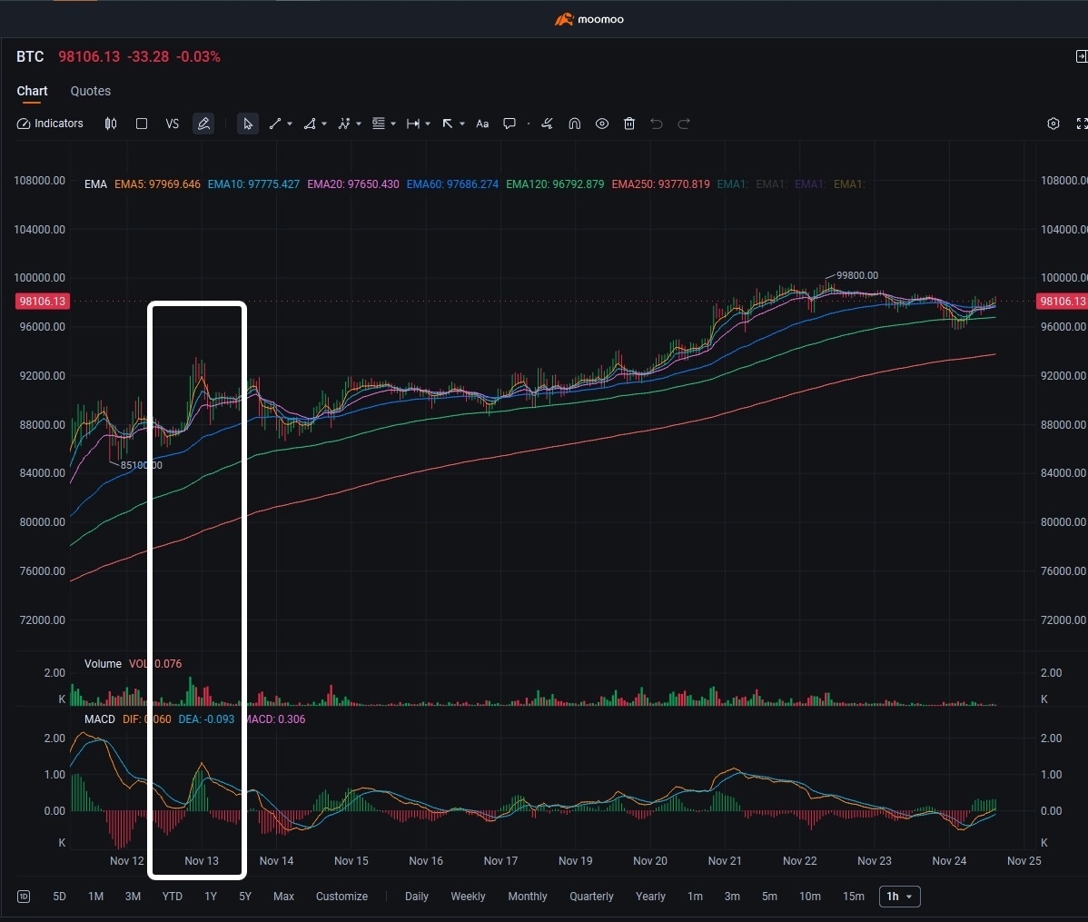
Task: Toggle the drawing pencil mode
Action: point(203,124)
